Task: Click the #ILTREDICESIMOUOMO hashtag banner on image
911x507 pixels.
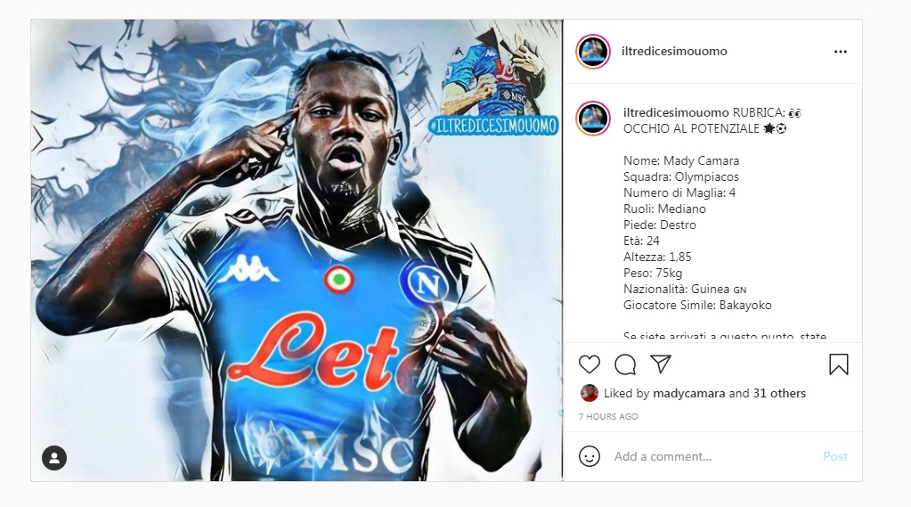Action: [x=493, y=125]
